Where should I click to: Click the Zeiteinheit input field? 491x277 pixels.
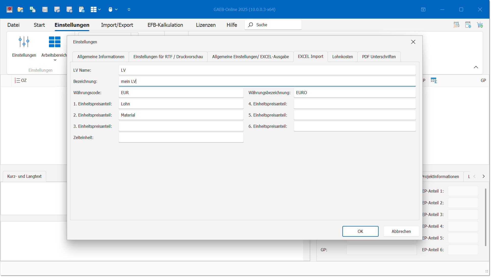[181, 138]
